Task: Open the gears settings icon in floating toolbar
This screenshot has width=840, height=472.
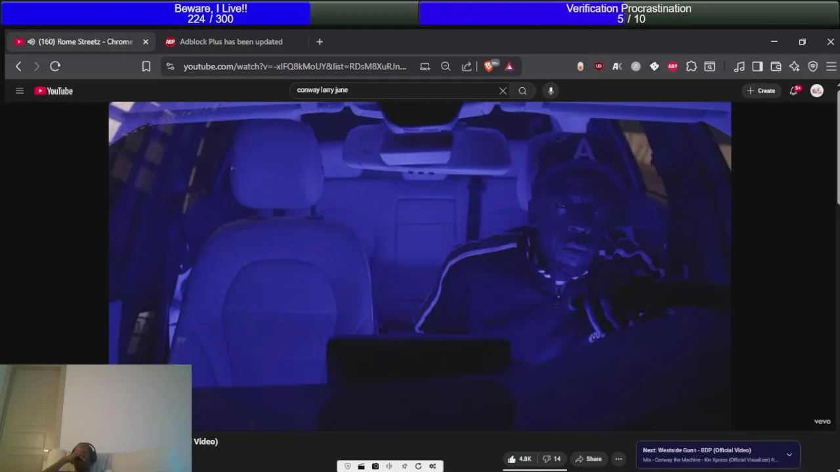Action: click(432, 466)
